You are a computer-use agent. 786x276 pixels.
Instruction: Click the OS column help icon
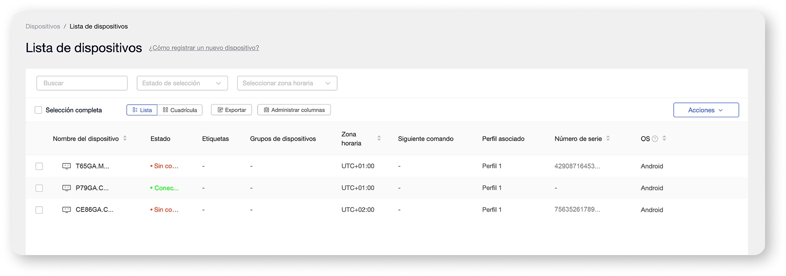click(655, 139)
